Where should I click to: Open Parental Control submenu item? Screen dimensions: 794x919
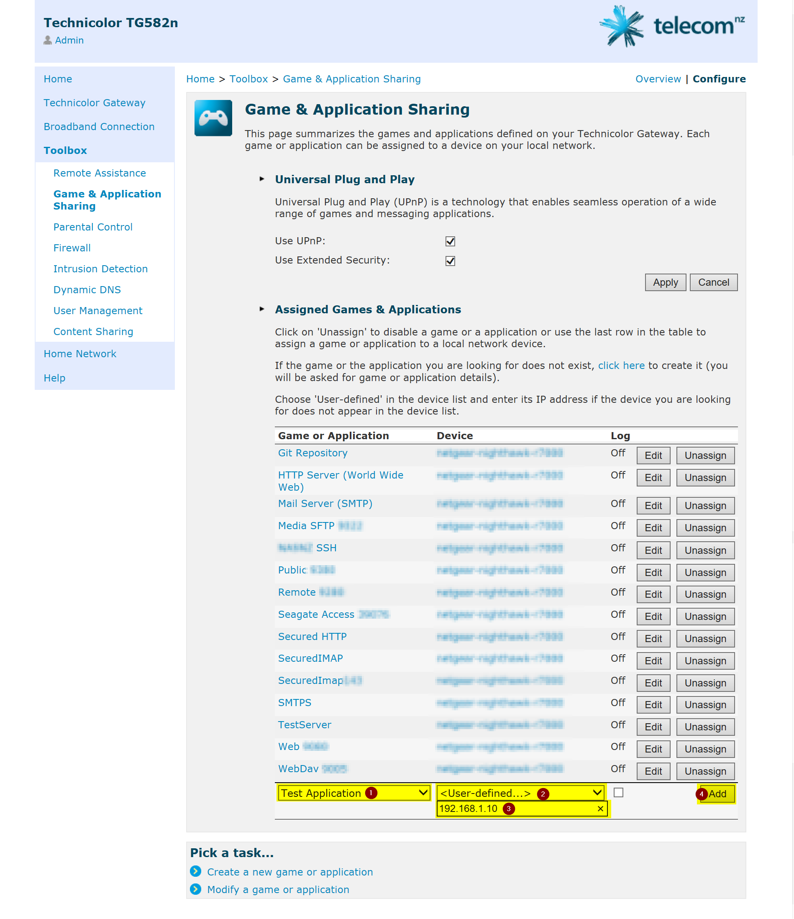pyautogui.click(x=93, y=227)
